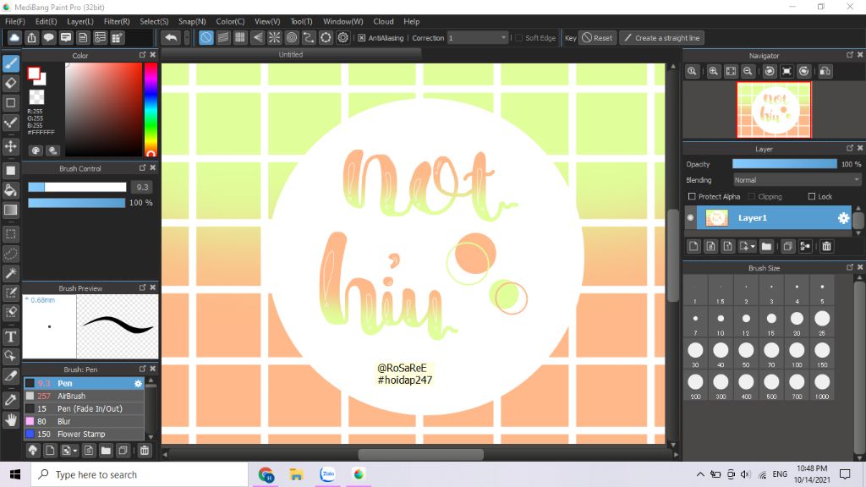This screenshot has width=866, height=487.
Task: Toggle the AntiAliasing checkbox
Action: (x=362, y=38)
